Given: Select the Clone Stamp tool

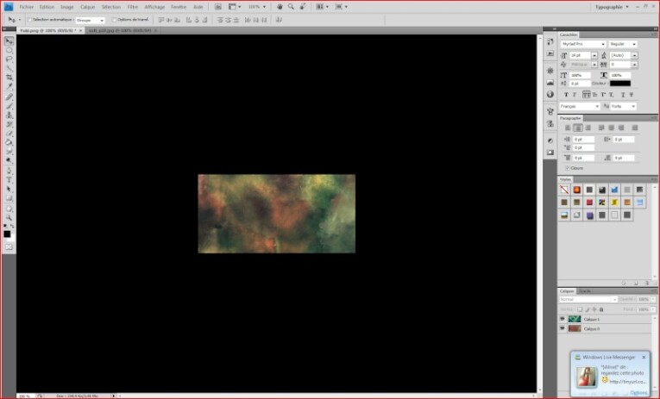Looking at the screenshot, I should coord(9,115).
